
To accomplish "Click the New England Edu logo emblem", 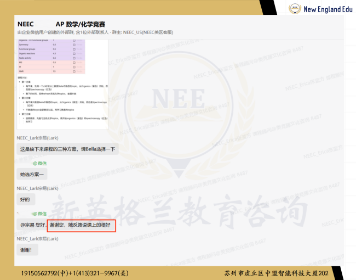I will pyautogui.click(x=295, y=9).
